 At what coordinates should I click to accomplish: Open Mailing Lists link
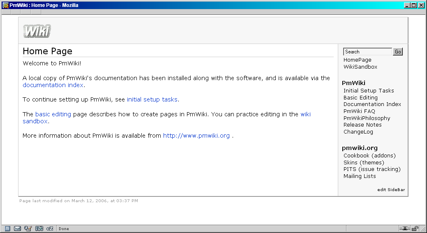pos(360,176)
